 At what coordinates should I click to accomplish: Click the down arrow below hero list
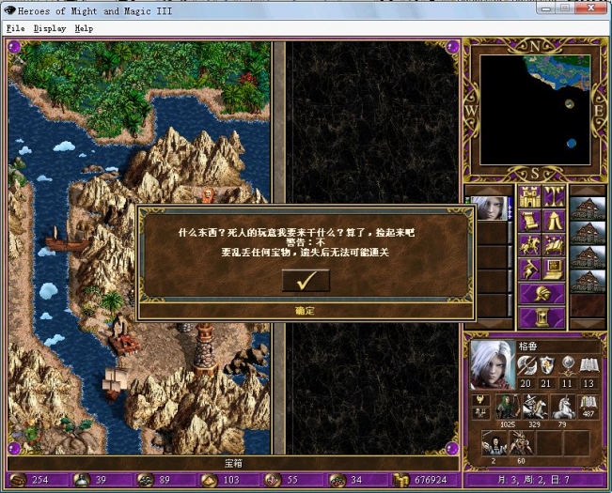click(489, 324)
